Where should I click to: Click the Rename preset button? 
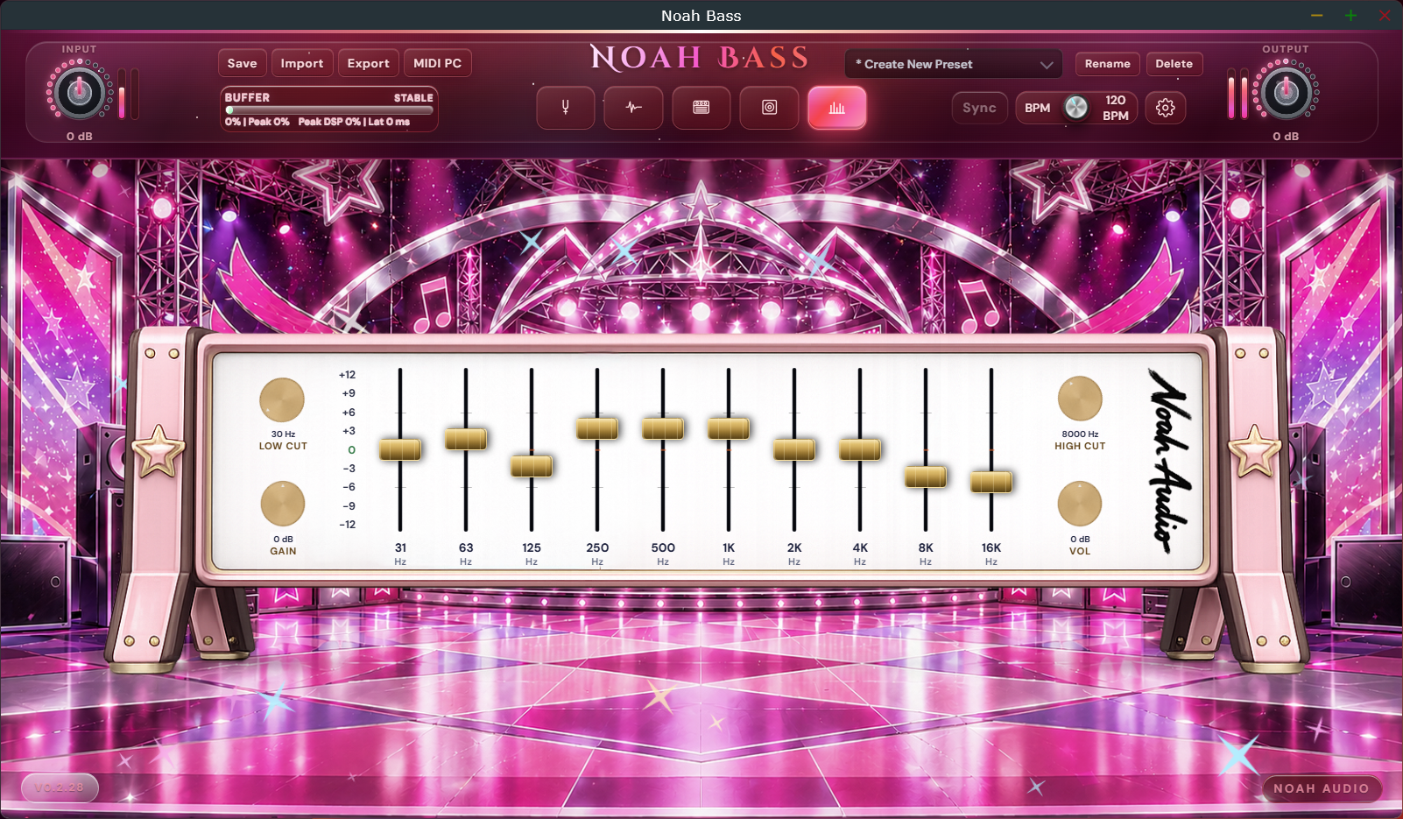pos(1108,64)
